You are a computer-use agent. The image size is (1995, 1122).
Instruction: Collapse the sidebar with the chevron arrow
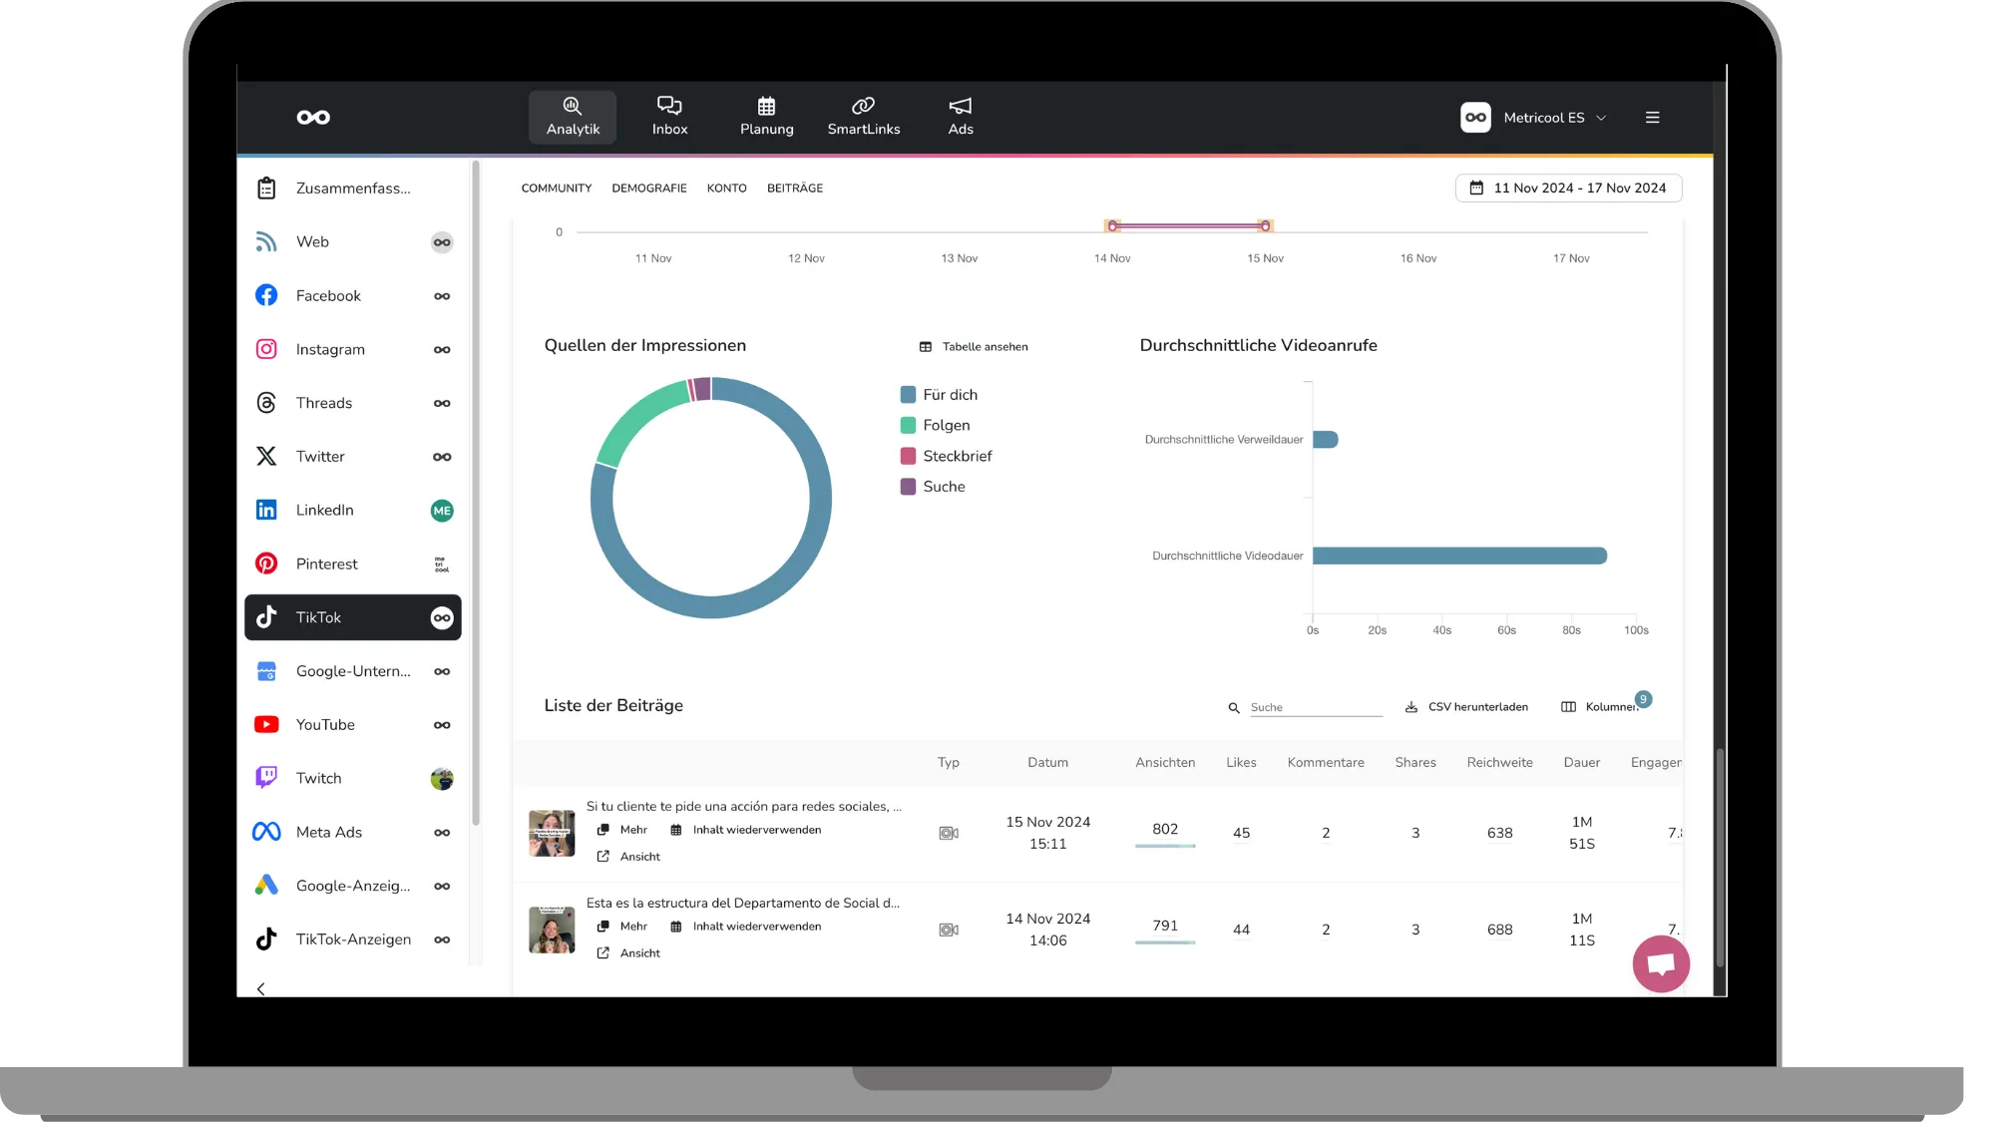pos(261,988)
